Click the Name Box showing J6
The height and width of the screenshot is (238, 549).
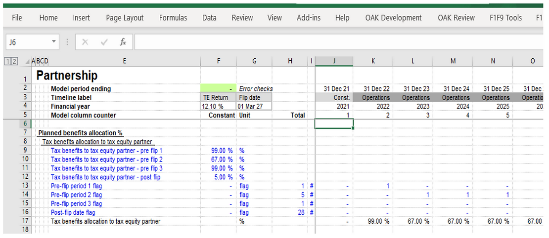click(x=27, y=42)
